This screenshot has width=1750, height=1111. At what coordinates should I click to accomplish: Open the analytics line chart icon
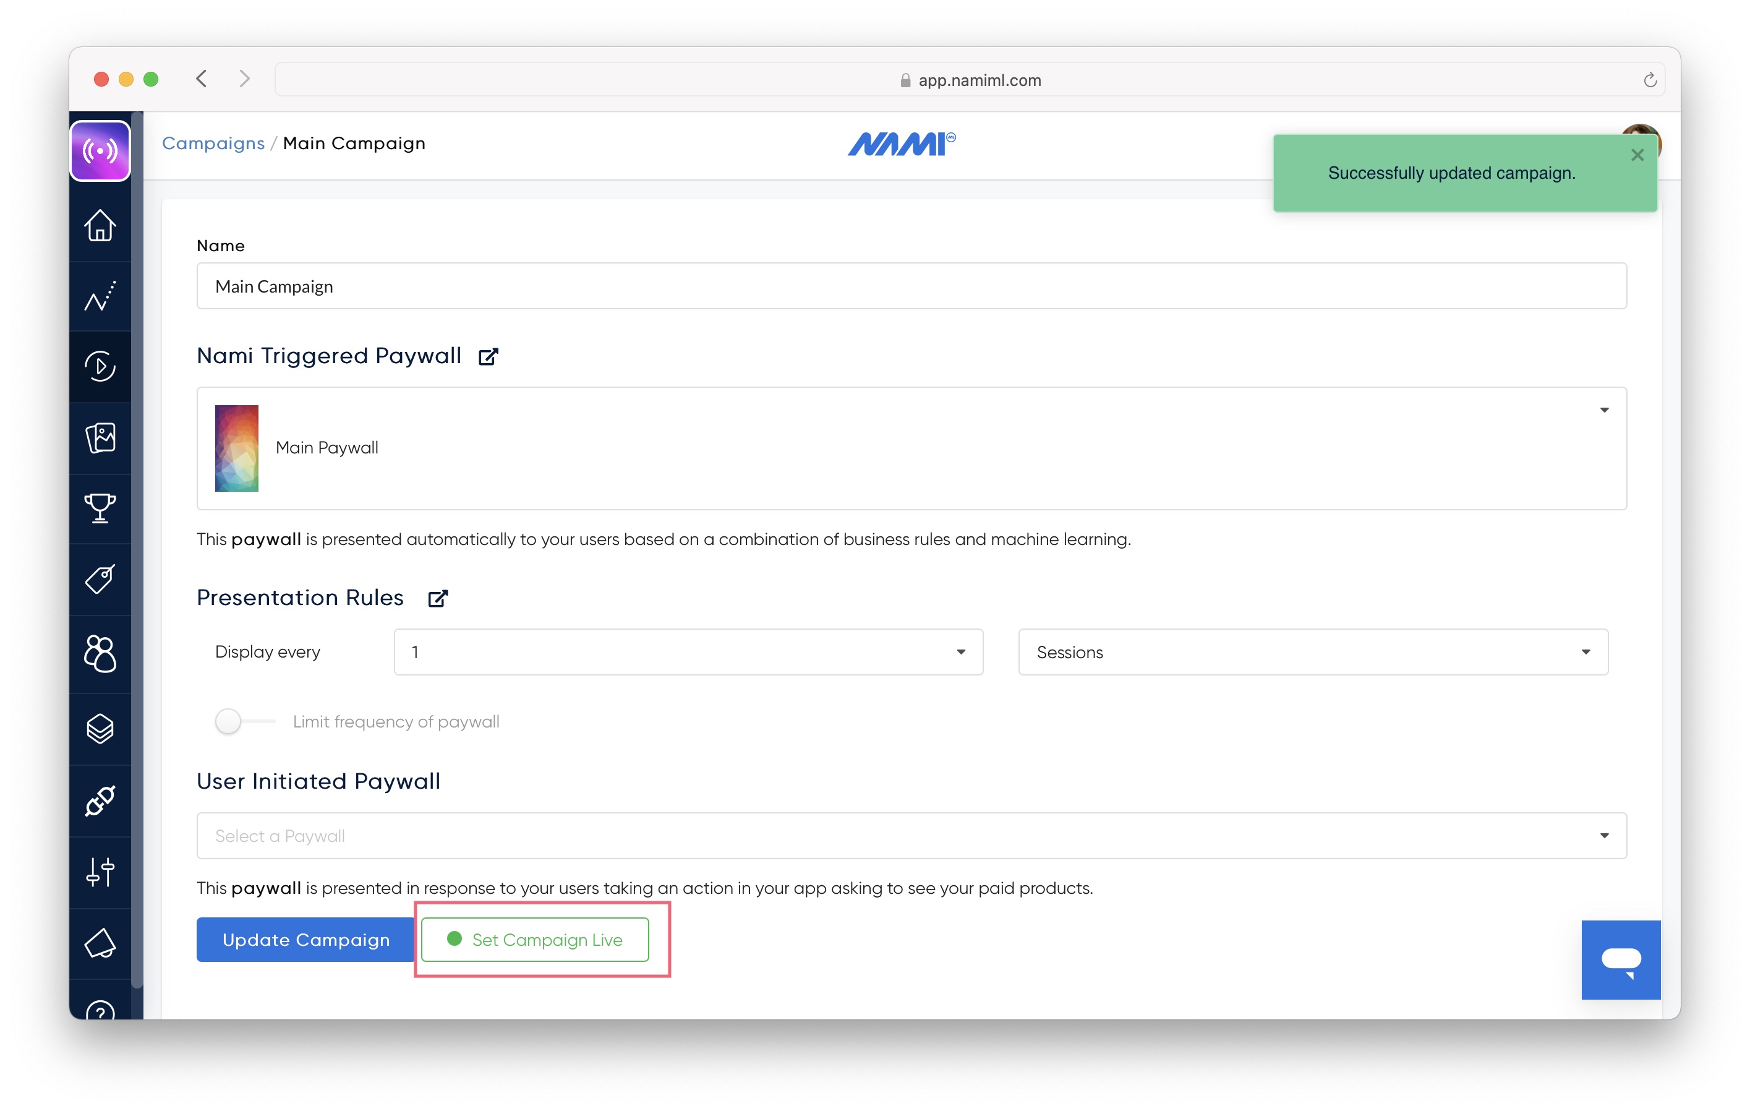click(x=100, y=296)
